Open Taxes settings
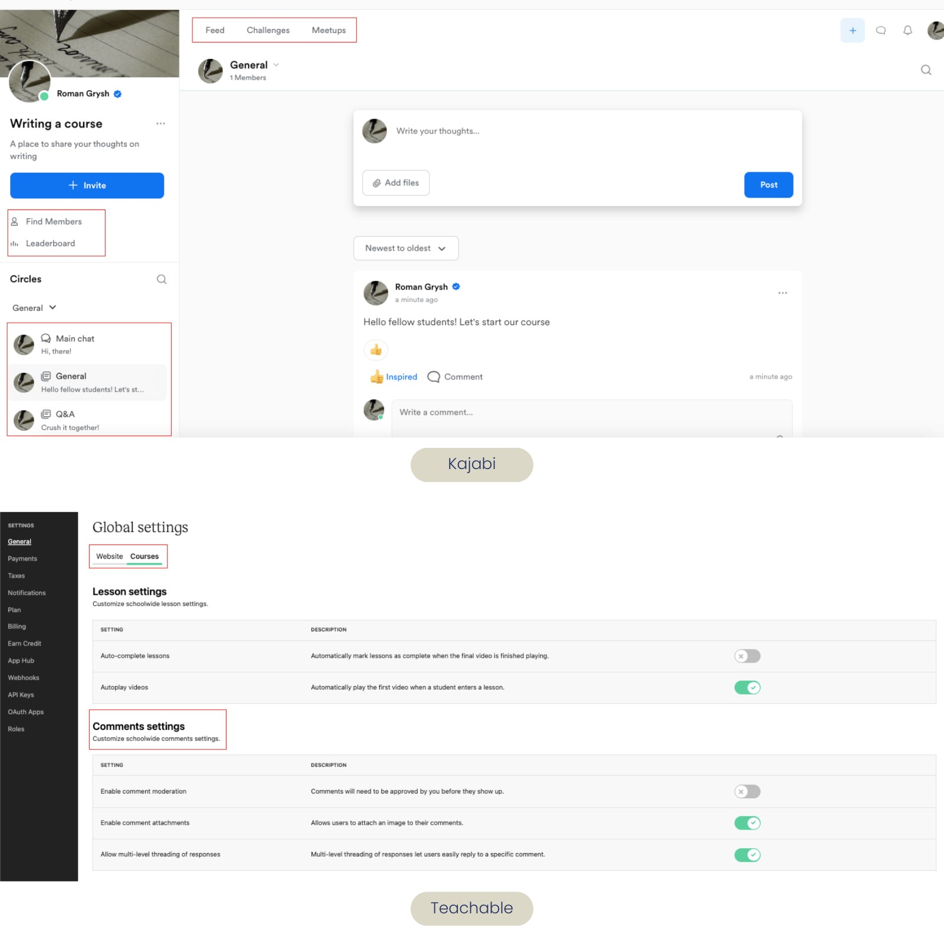Screen dimensions: 944x944 click(x=17, y=576)
